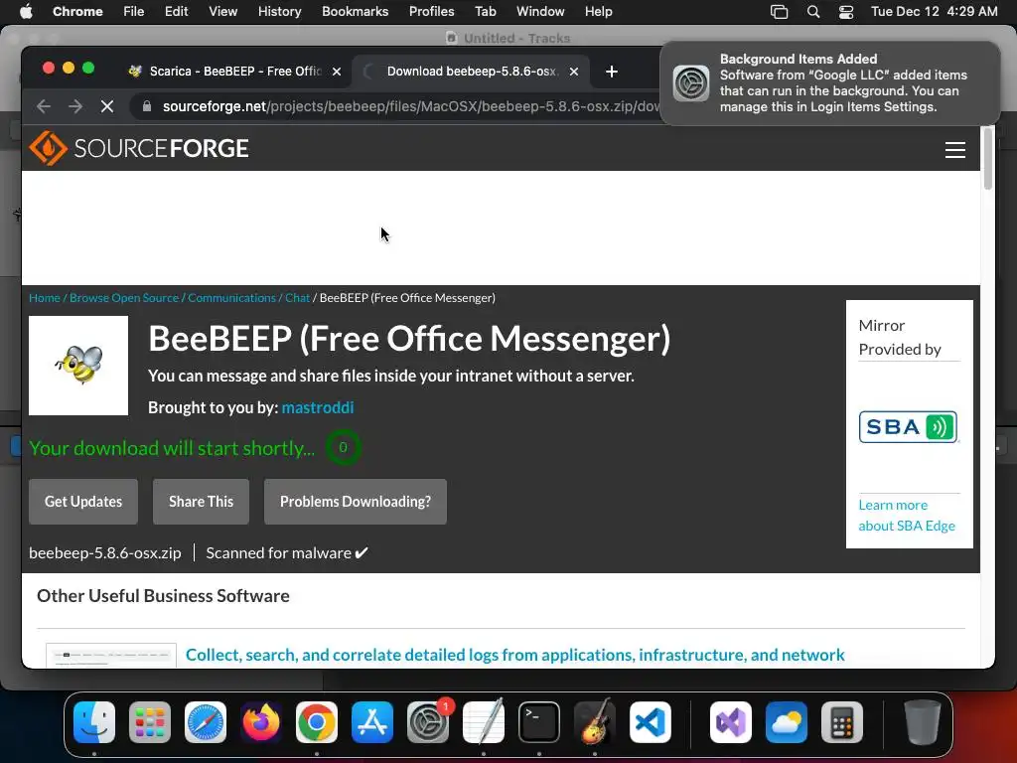
Task: Go forward in browser history
Action: tap(75, 105)
